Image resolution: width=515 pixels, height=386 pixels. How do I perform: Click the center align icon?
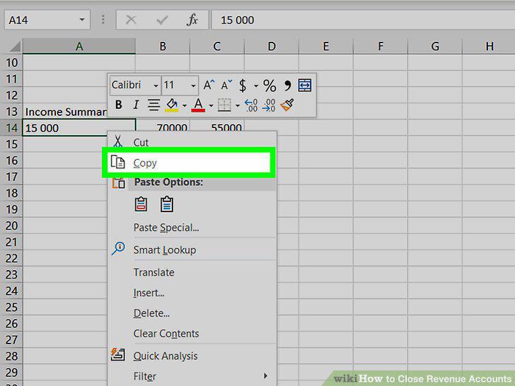pos(154,105)
